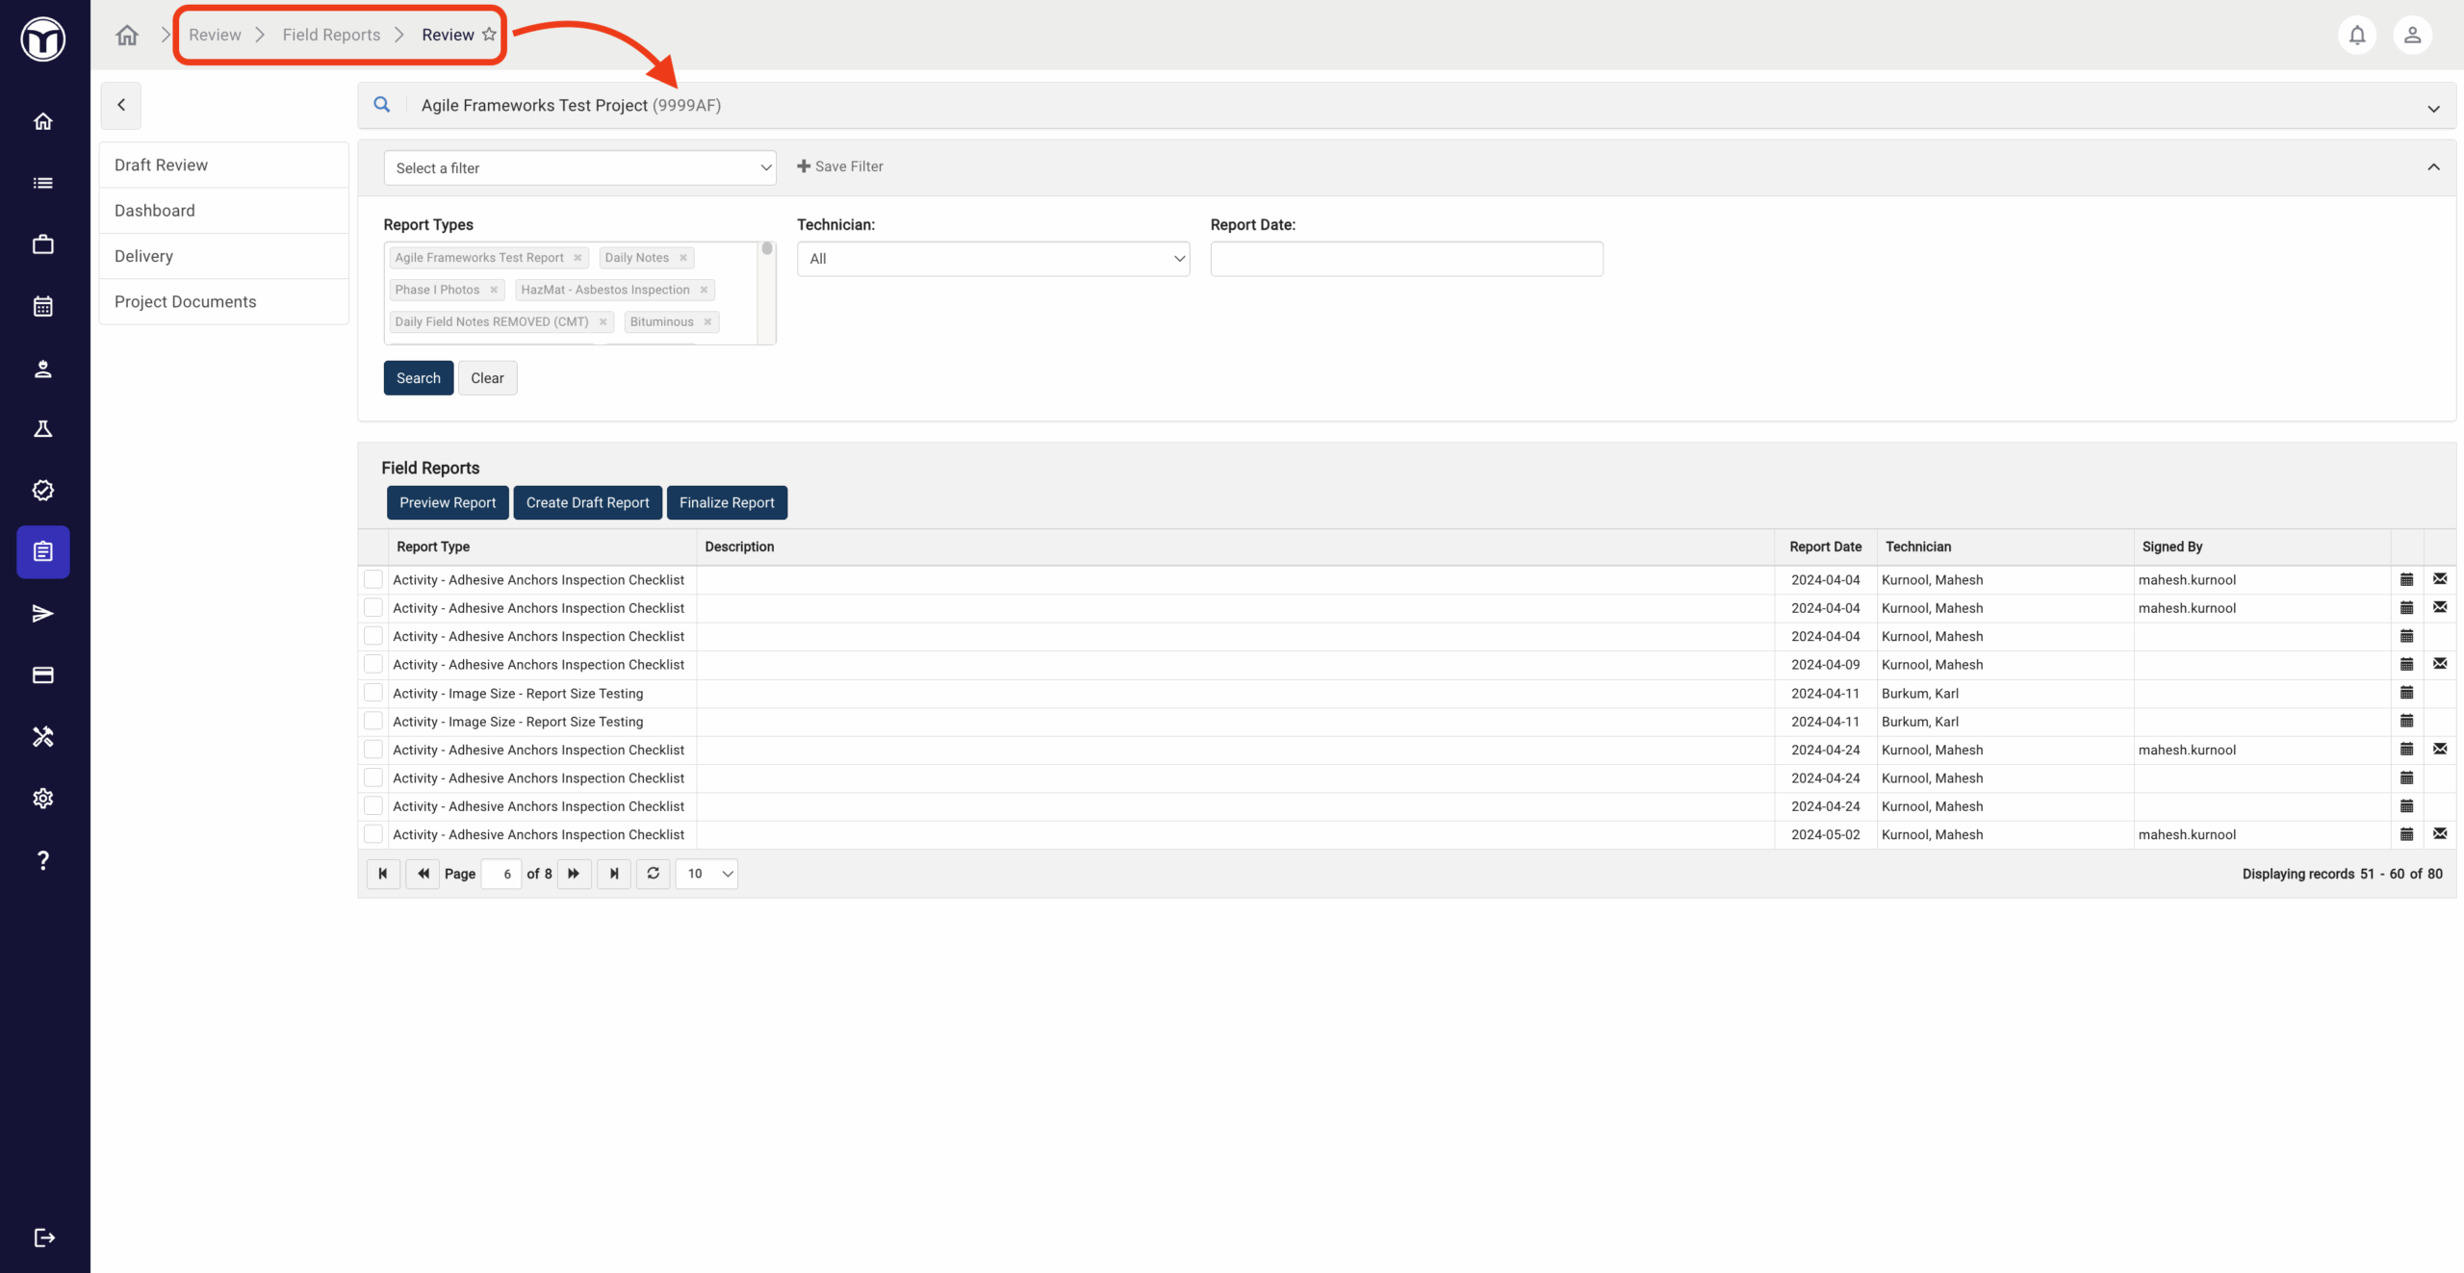Screen dimensions: 2464x1273
Task: Click the page number input field
Action: click(501, 874)
